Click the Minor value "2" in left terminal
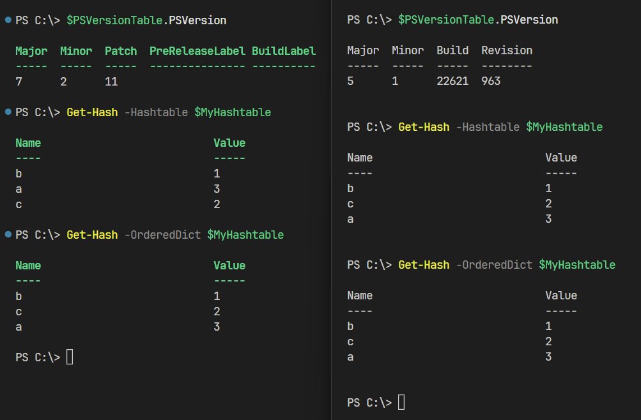Viewport: 641px width, 420px height. 63,82
